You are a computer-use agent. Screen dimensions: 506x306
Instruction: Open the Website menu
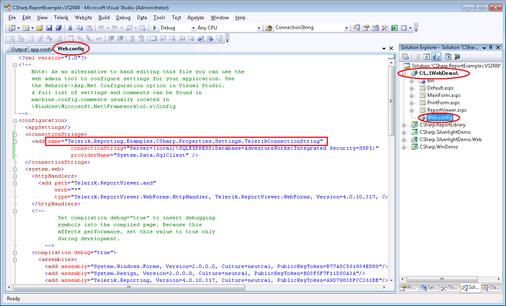(x=84, y=18)
